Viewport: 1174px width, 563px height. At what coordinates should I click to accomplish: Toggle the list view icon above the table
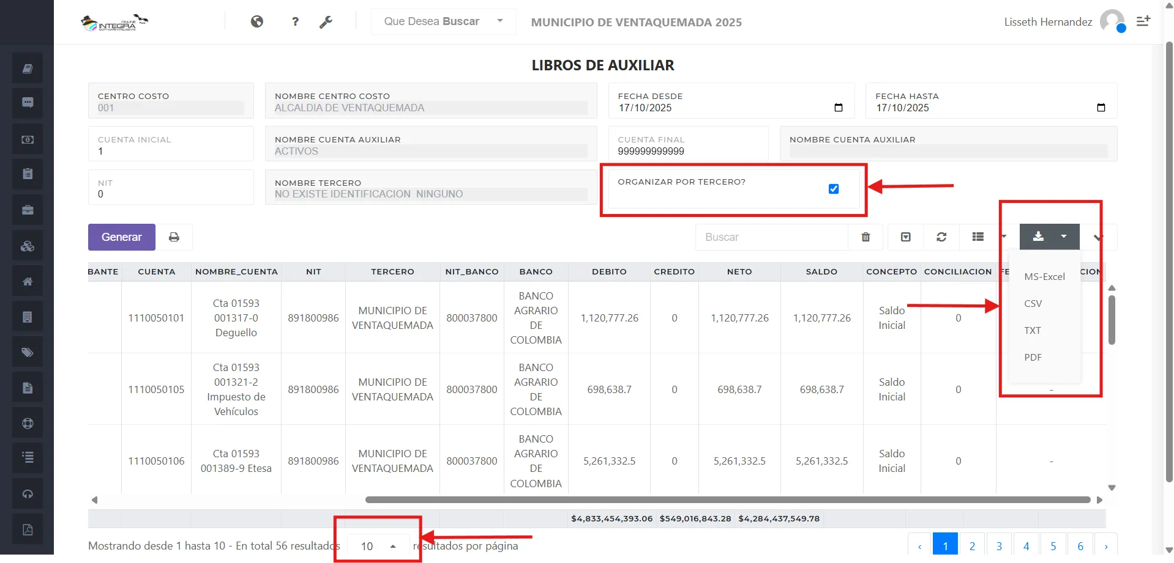(x=978, y=237)
